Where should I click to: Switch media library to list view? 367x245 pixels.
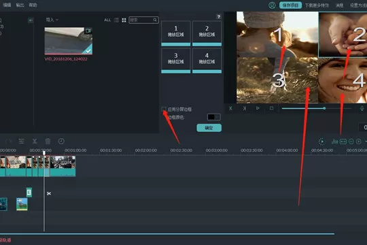click(116, 20)
